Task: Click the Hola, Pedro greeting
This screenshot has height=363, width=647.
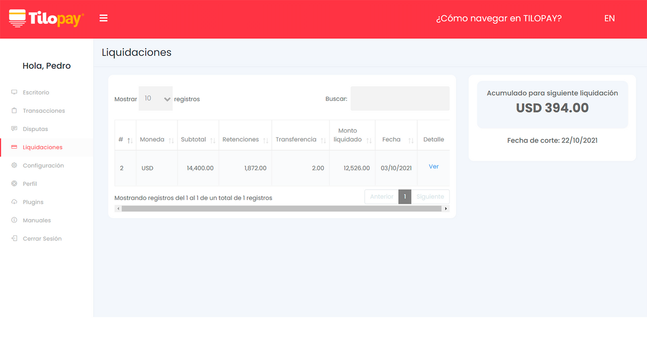Action: [47, 66]
